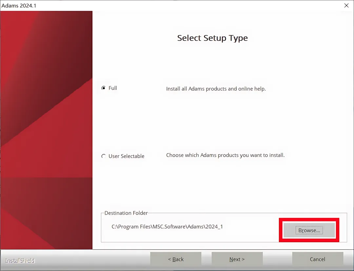Cancel the Adams installation

pos(317,259)
